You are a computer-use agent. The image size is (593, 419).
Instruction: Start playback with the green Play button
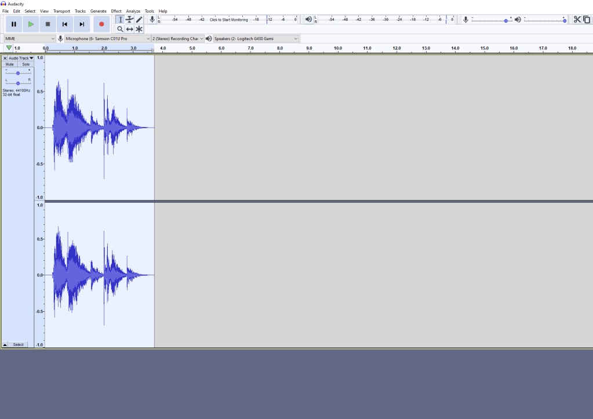pyautogui.click(x=31, y=24)
